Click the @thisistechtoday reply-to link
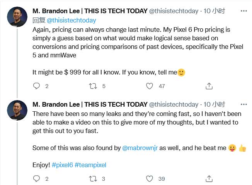 [72, 20]
